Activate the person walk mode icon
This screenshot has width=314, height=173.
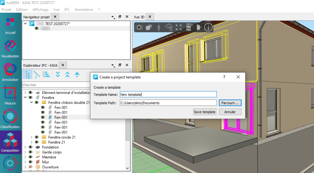click(159, 27)
